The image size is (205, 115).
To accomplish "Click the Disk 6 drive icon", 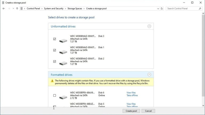I will tap(63, 97).
